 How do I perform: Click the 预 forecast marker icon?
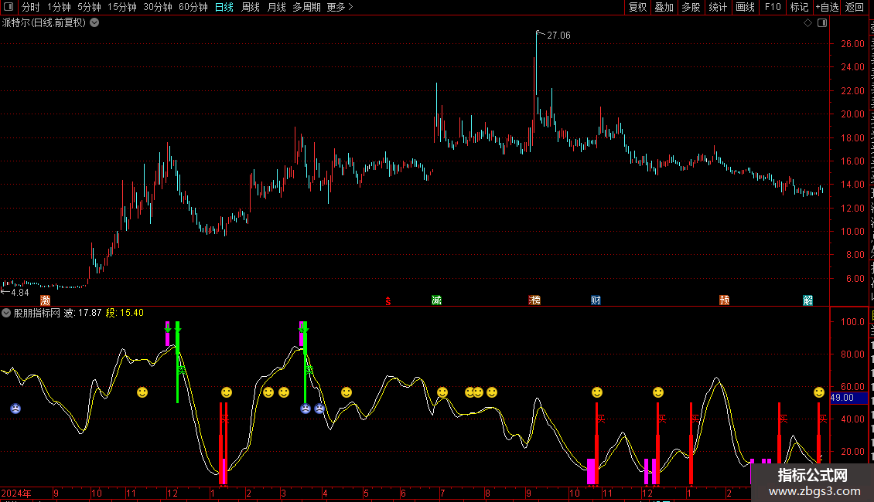click(x=724, y=300)
